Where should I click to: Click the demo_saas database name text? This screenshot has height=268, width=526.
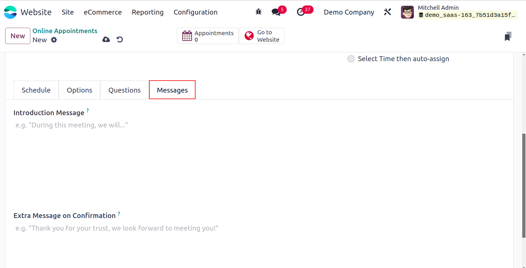[x=470, y=15]
